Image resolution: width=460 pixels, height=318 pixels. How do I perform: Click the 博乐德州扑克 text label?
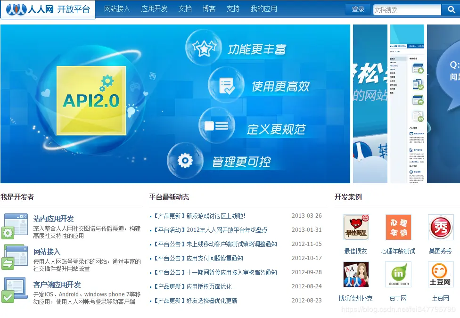point(355,298)
